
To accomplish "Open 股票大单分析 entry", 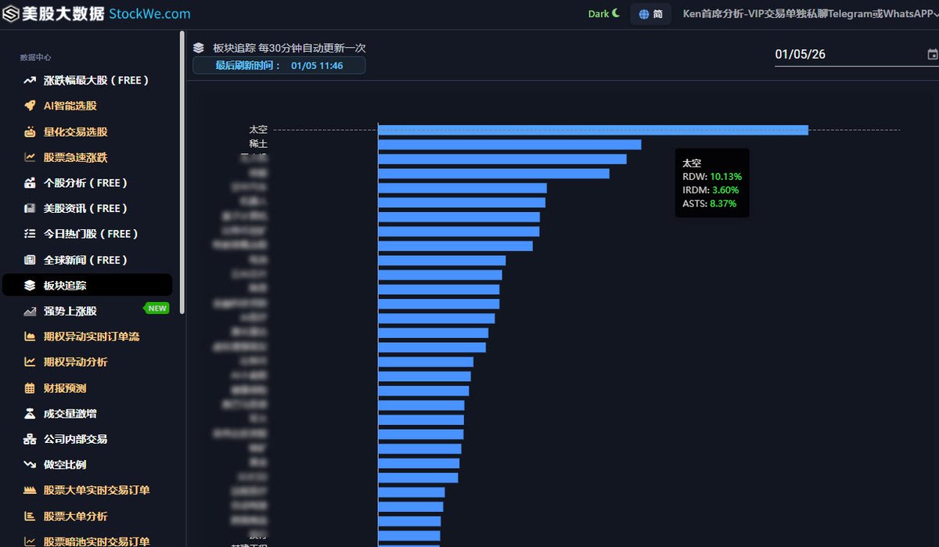I will (76, 516).
